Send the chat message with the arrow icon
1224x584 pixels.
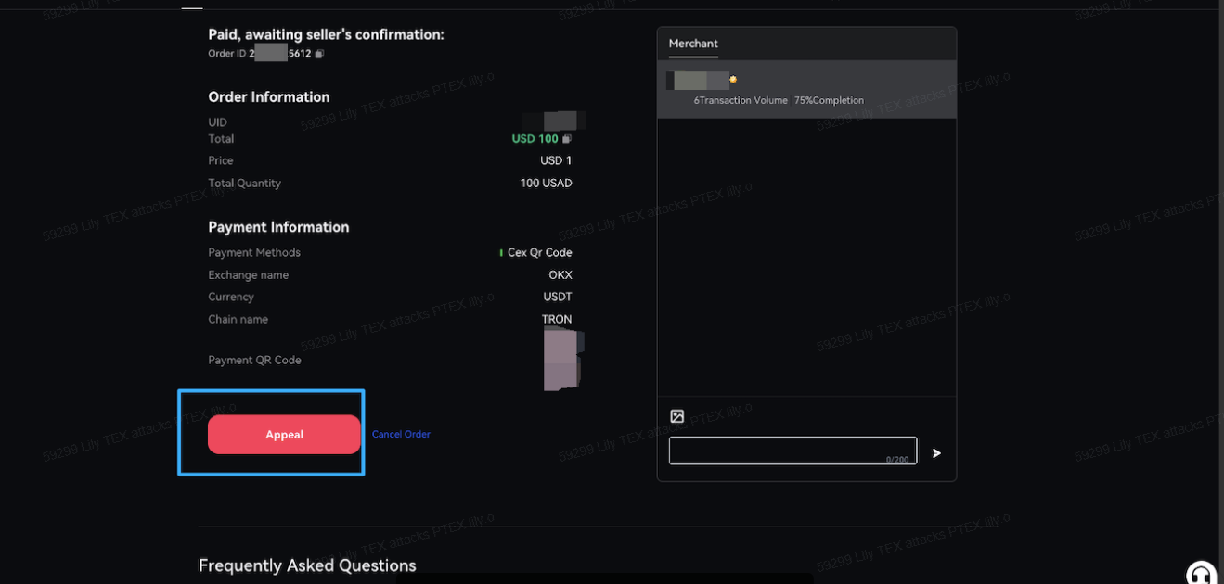(936, 453)
